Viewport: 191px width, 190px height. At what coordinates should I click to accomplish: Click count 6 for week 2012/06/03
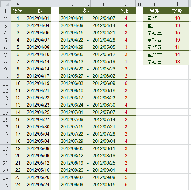[x=126, y=83]
